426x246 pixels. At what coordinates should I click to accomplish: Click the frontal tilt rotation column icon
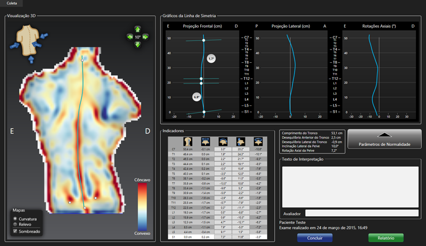(x=223, y=142)
